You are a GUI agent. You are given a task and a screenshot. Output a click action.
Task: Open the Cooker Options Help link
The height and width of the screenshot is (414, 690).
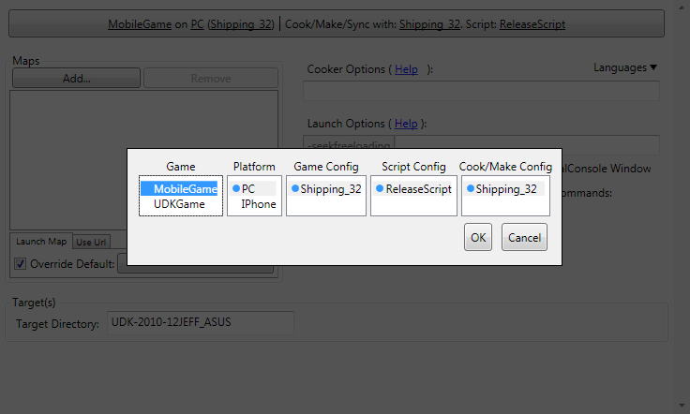pos(406,69)
